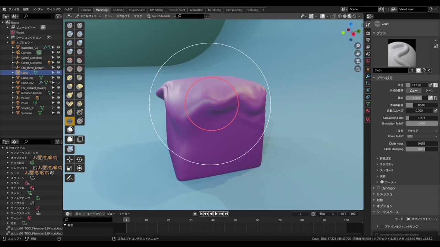Select the Snake Hook brush
Image resolution: width=440 pixels, height=247 pixels.
70,95
